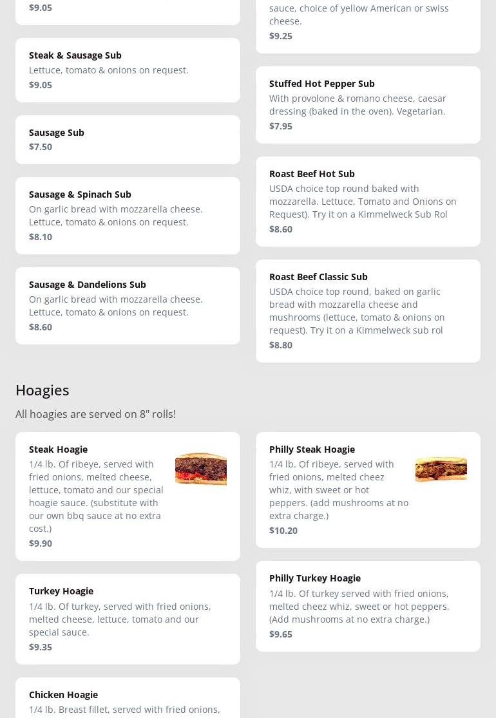
Task: Open the Turkey Hoagie item
Action: click(128, 618)
